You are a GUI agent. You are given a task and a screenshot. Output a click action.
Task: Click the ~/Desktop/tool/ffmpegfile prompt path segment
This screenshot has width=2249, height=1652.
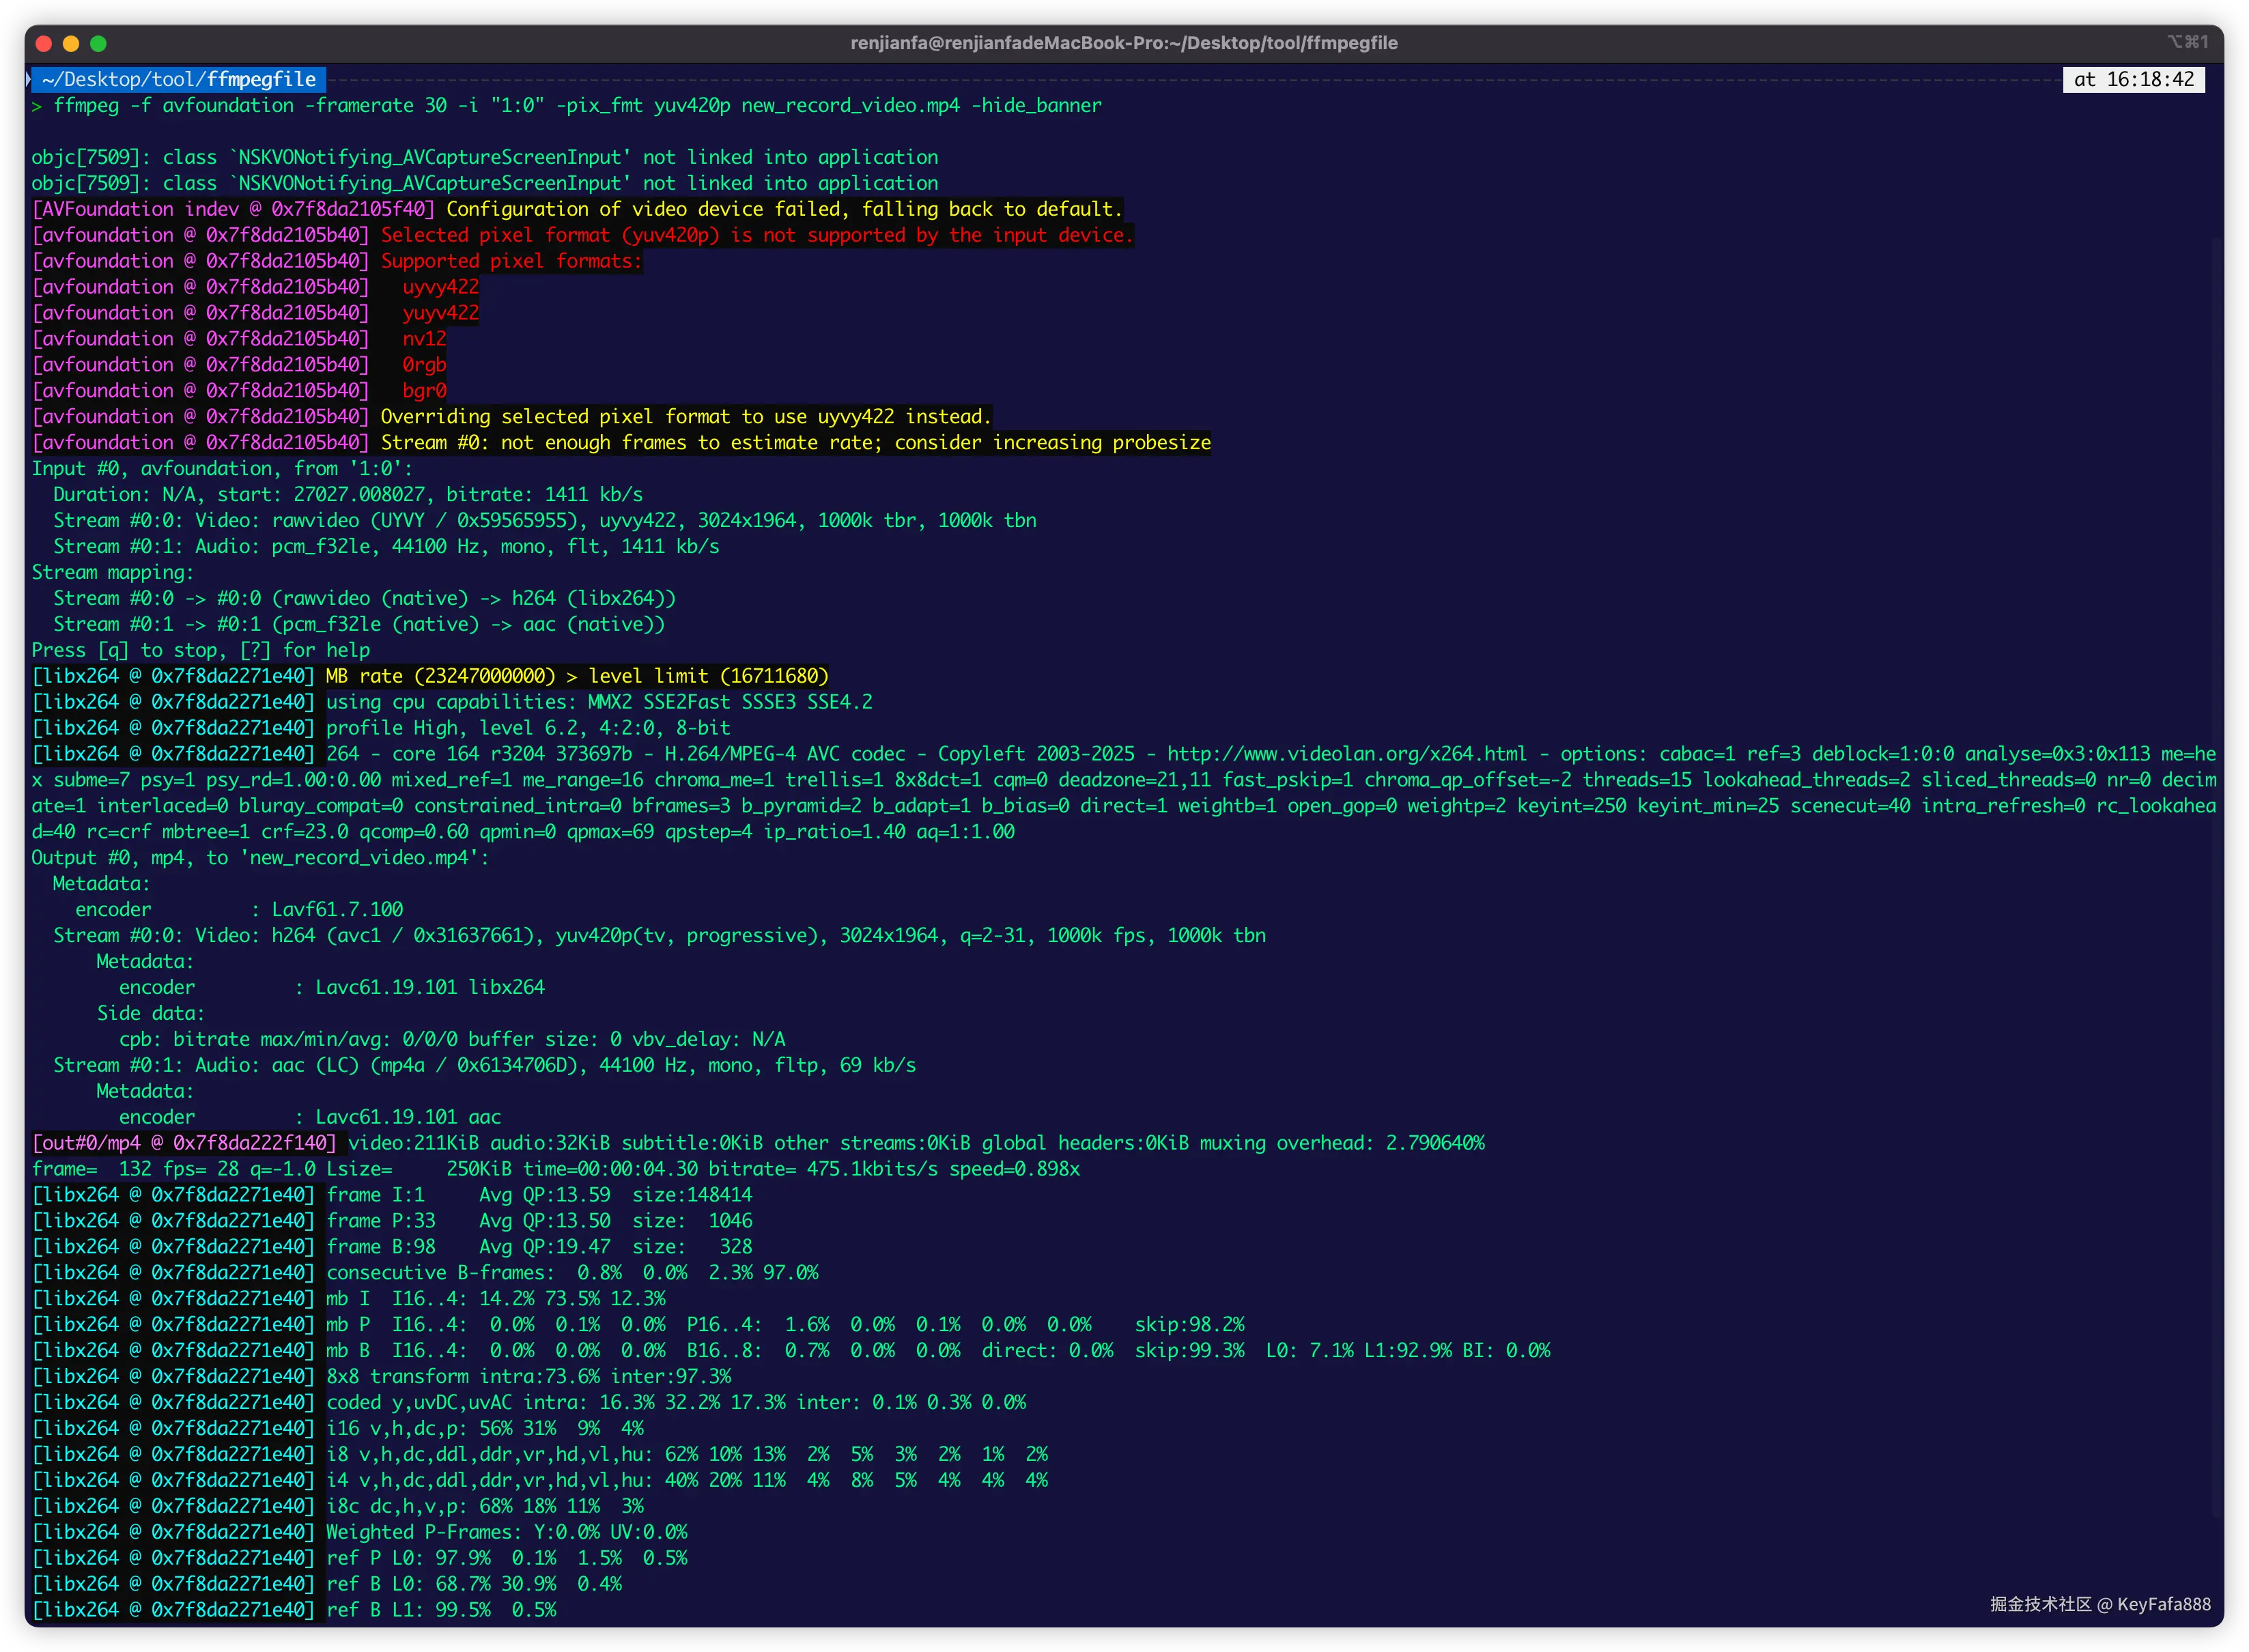pos(179,79)
